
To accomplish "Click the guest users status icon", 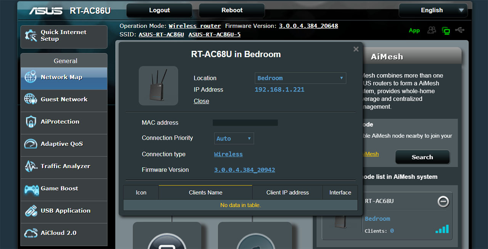I will pyautogui.click(x=432, y=30).
